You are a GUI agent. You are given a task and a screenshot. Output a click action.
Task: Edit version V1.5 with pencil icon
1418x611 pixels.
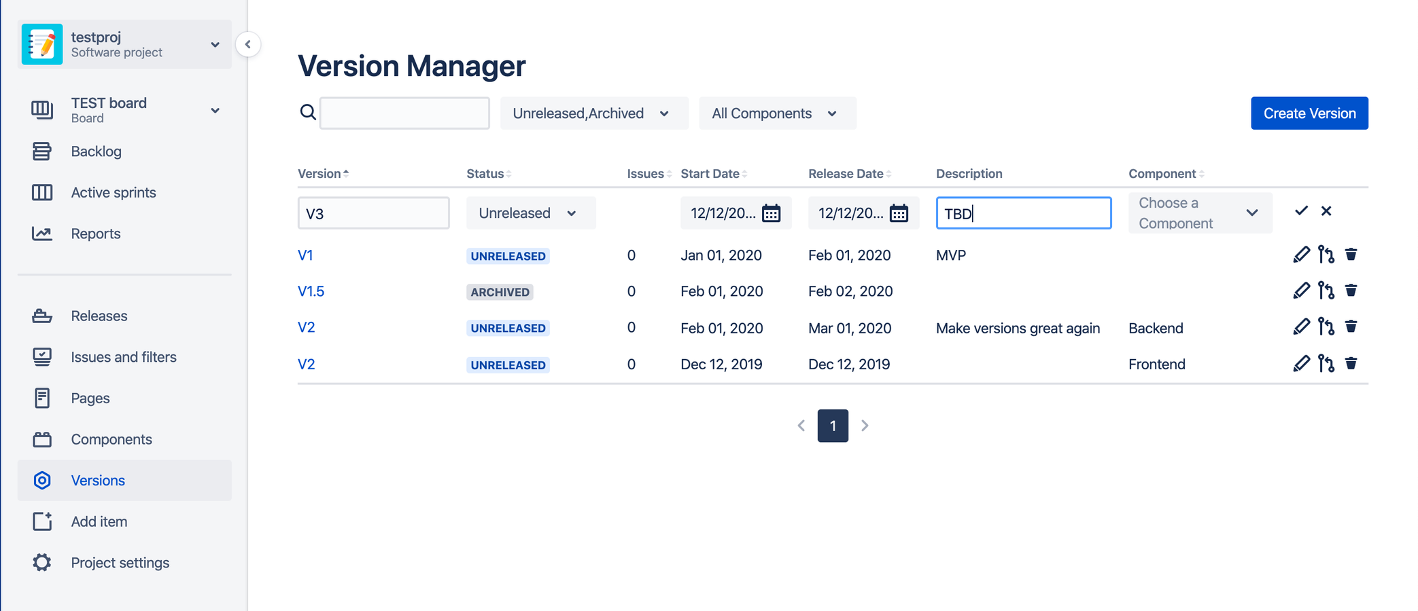pos(1301,291)
